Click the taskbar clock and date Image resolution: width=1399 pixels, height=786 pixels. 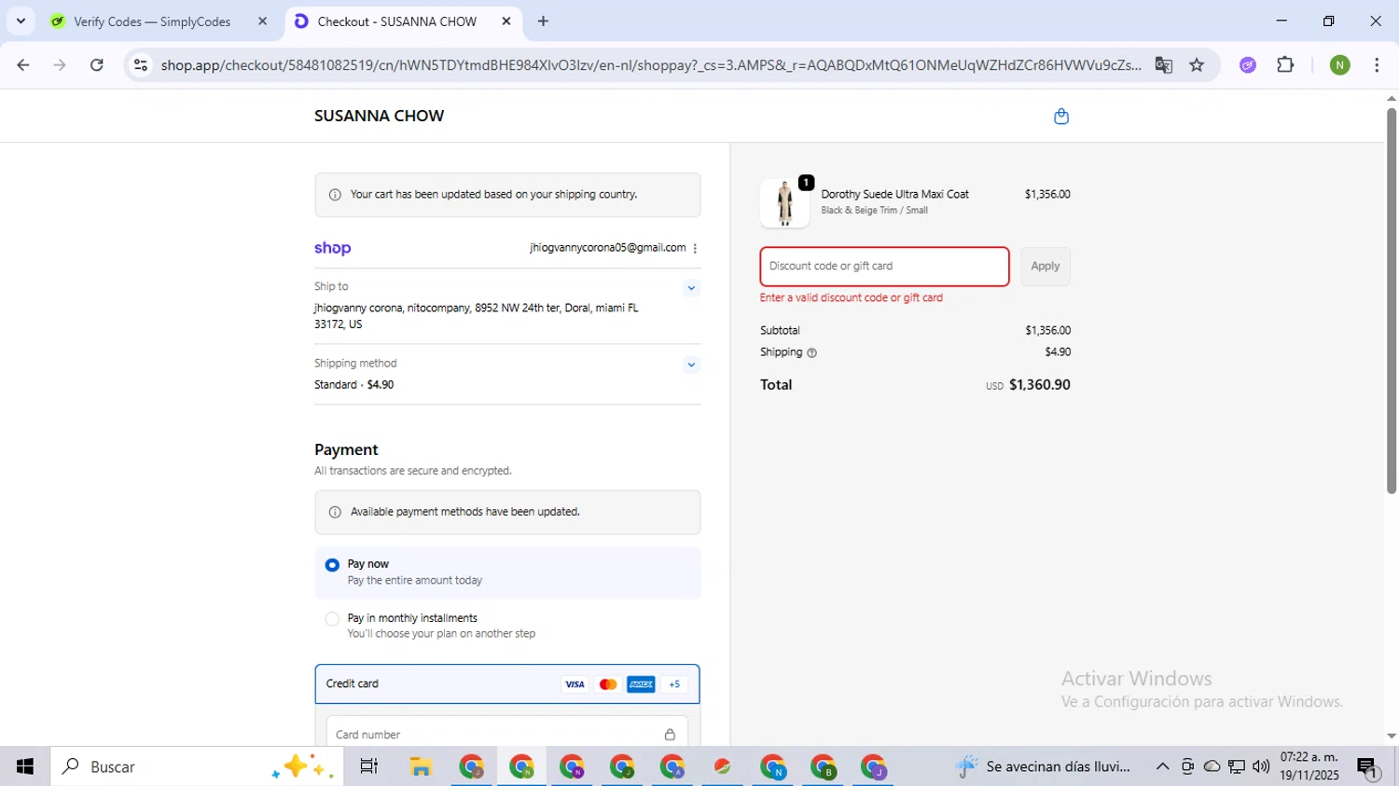pos(1309,766)
